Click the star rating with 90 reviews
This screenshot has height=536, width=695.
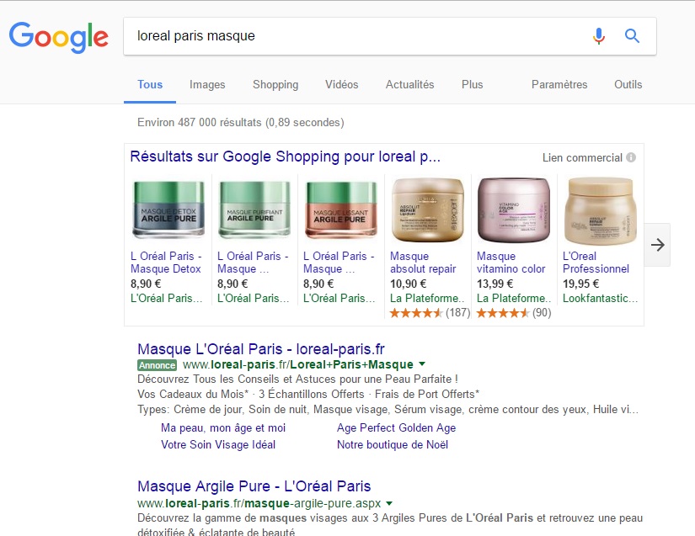503,313
